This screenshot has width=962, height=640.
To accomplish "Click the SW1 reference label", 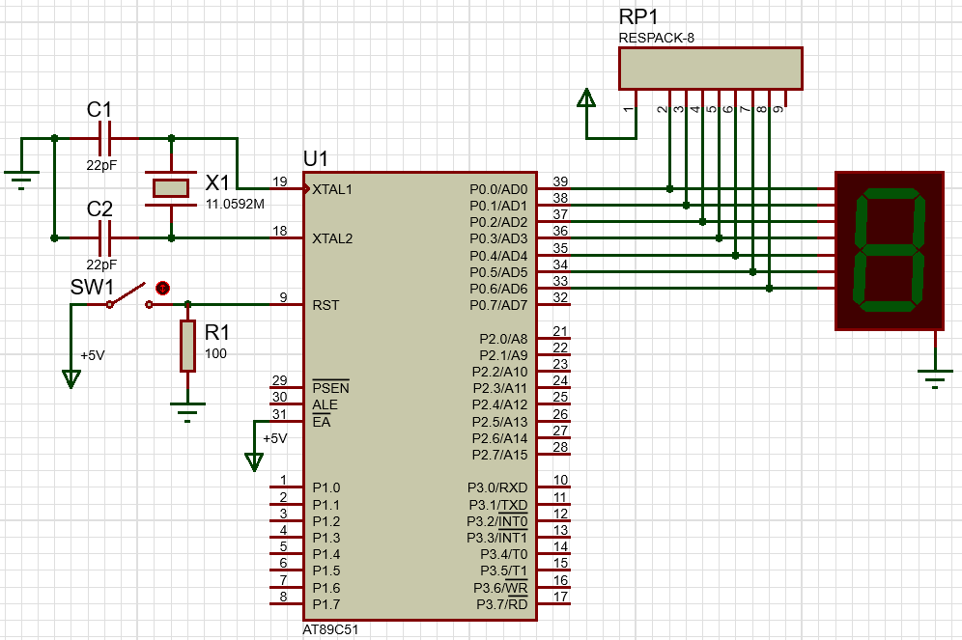I will point(92,287).
